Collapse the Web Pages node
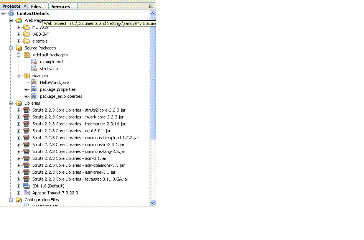The width and height of the screenshot is (364, 240). click(11, 21)
